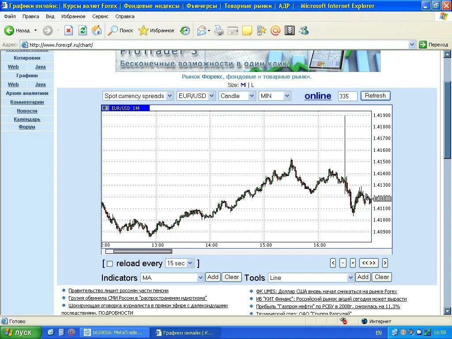Click the page scroll-down arrow

tap(447, 311)
